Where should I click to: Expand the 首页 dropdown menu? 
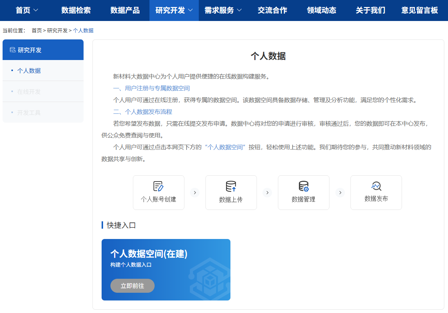[27, 10]
